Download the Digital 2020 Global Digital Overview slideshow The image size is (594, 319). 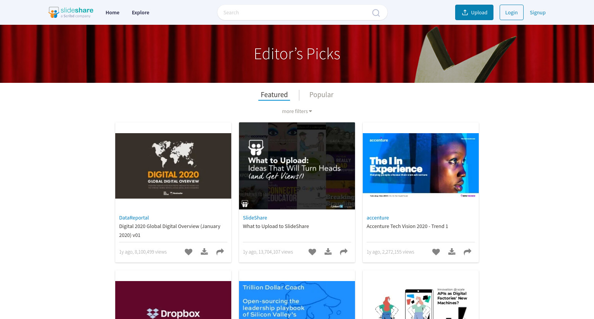point(204,252)
